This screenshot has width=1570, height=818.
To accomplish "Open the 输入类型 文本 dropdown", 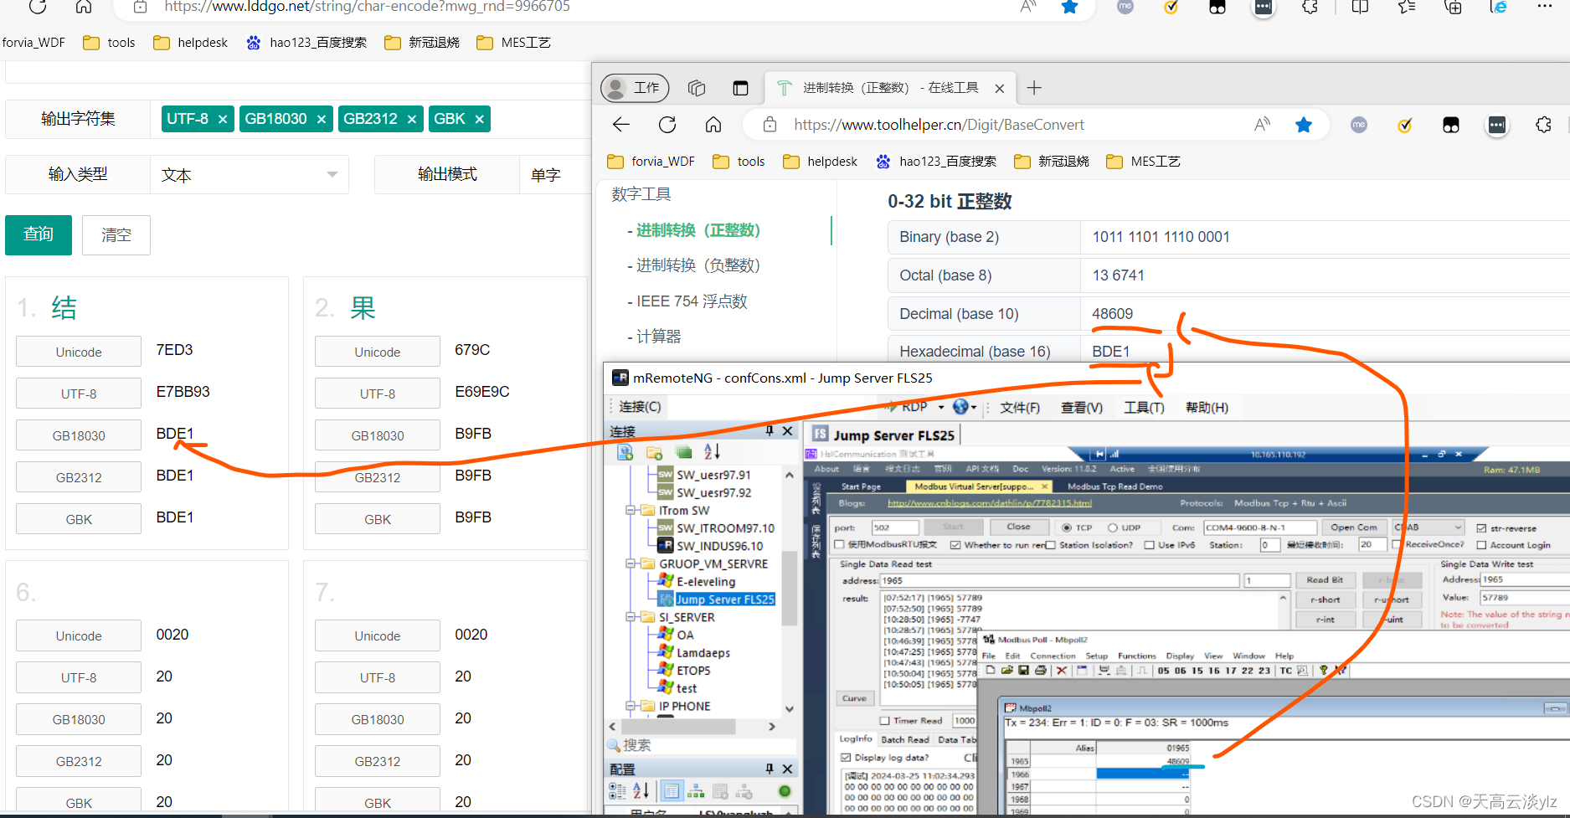I will 249,175.
